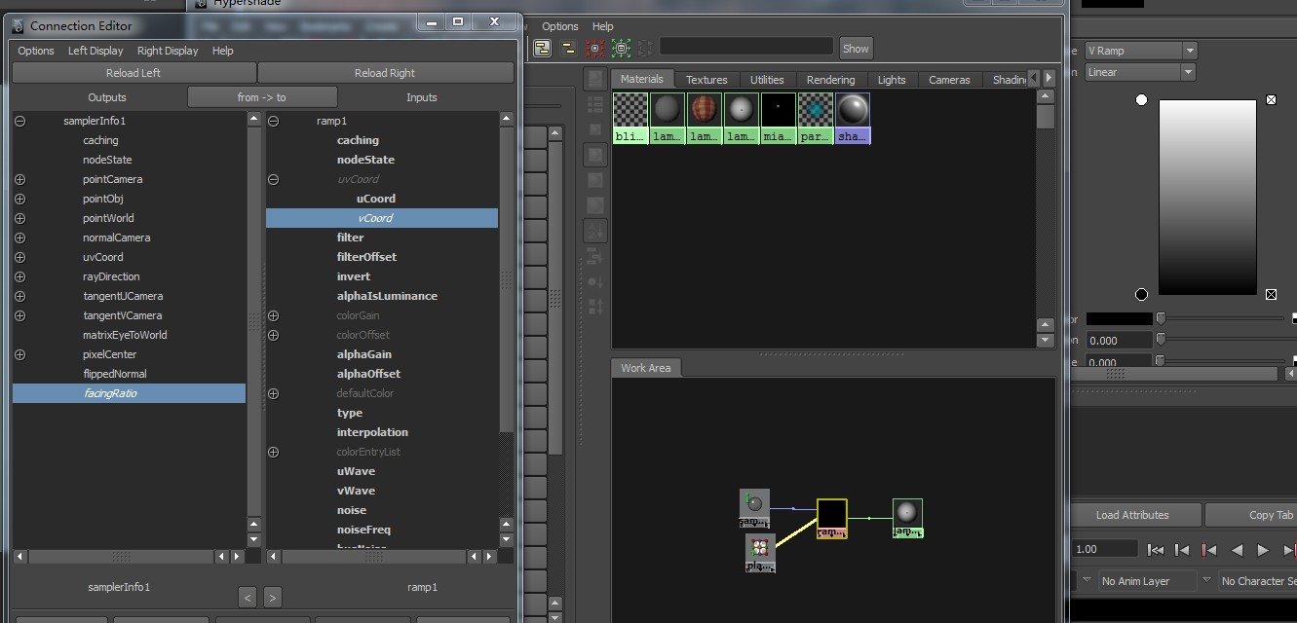Select the shaderGlow material swatch
This screenshot has width=1297, height=623.
coord(852,118)
